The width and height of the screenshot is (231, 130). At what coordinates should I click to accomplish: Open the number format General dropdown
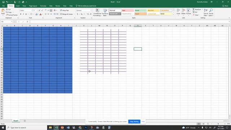[x=91, y=10]
